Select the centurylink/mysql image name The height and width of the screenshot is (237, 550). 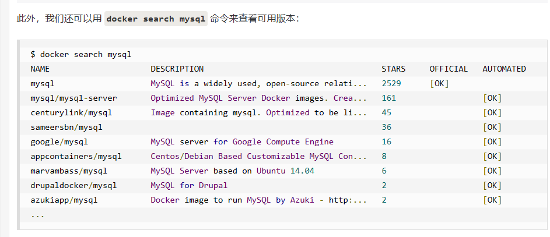pos(71,112)
